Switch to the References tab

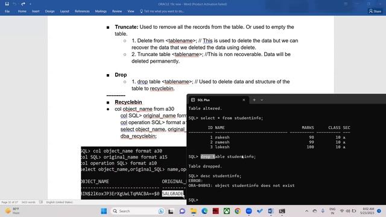(82, 11)
